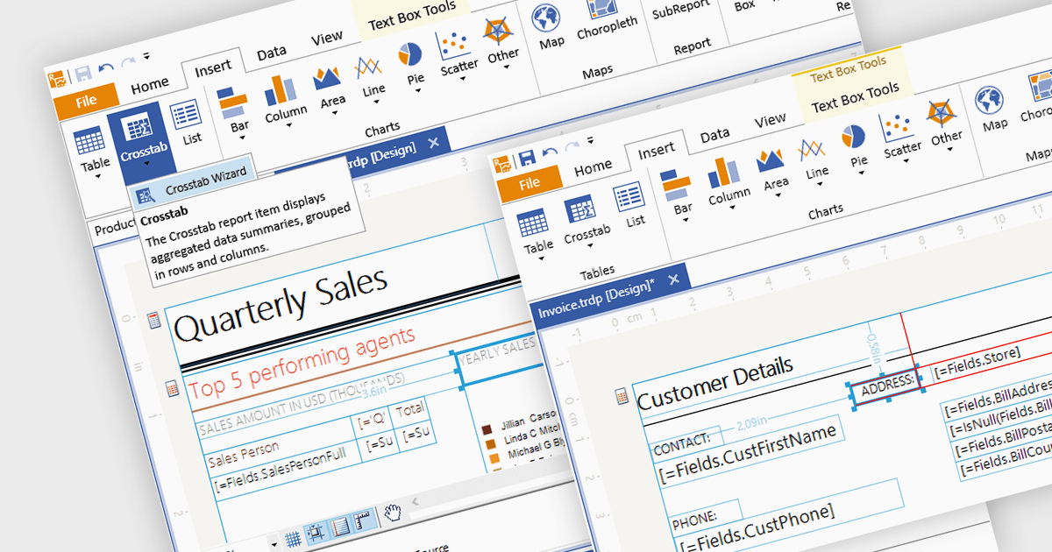Image resolution: width=1052 pixels, height=552 pixels.
Task: Click the report section icon beside the Quarterly Sales title
Action: coord(154,321)
